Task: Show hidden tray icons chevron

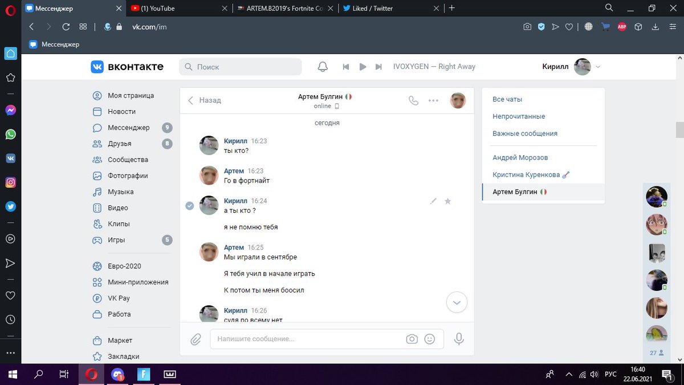Action: pyautogui.click(x=569, y=375)
